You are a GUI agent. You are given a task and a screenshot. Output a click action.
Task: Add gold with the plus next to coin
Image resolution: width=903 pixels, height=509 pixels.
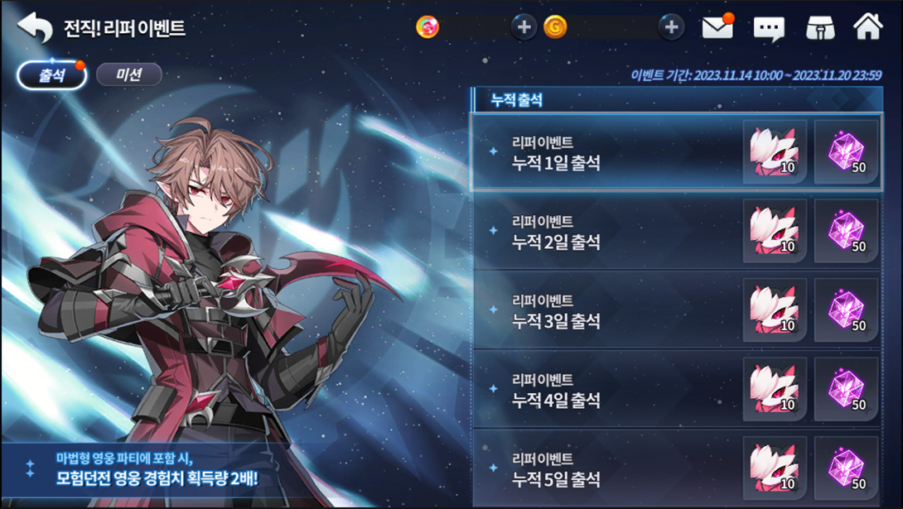[671, 27]
